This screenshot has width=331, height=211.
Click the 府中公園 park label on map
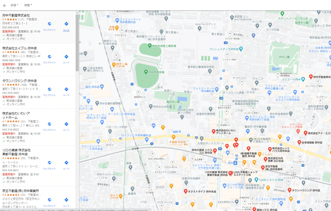tap(284, 57)
